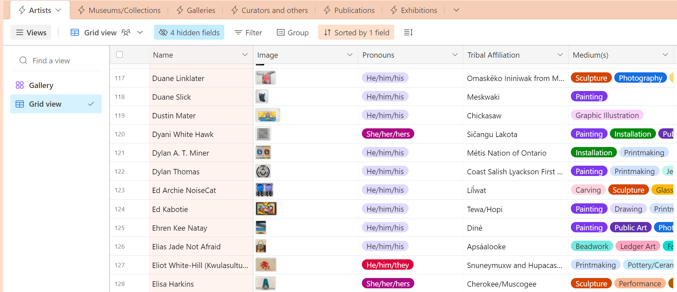Image resolution: width=677 pixels, height=292 pixels.
Task: Click the collaborators icon beside Grid view
Action: point(126,32)
